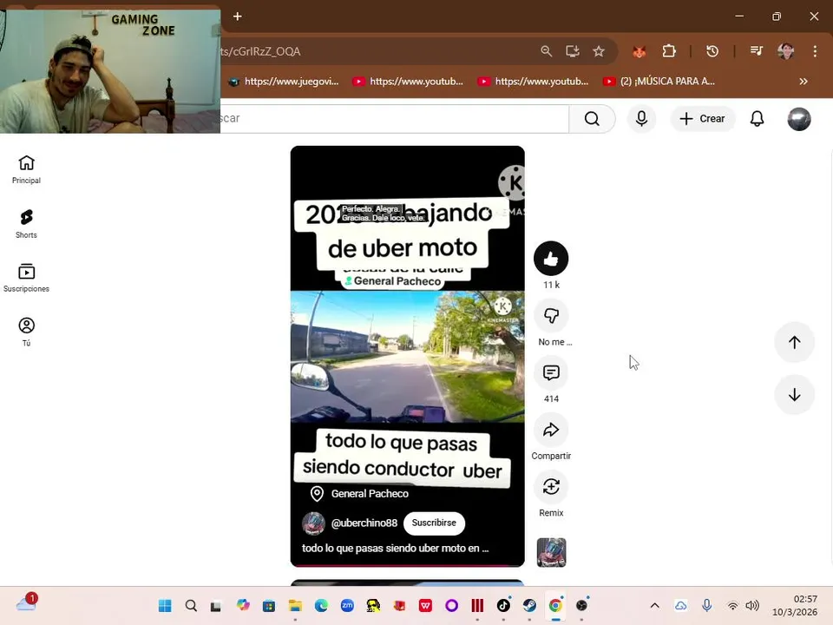The height and width of the screenshot is (625, 833).
Task: Open the volume control in tray
Action: [751, 606]
